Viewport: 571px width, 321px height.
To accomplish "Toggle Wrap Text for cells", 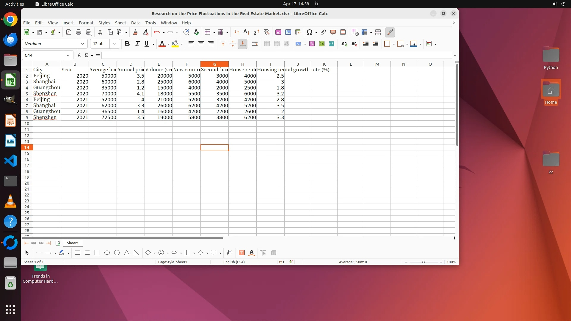I will (255, 44).
